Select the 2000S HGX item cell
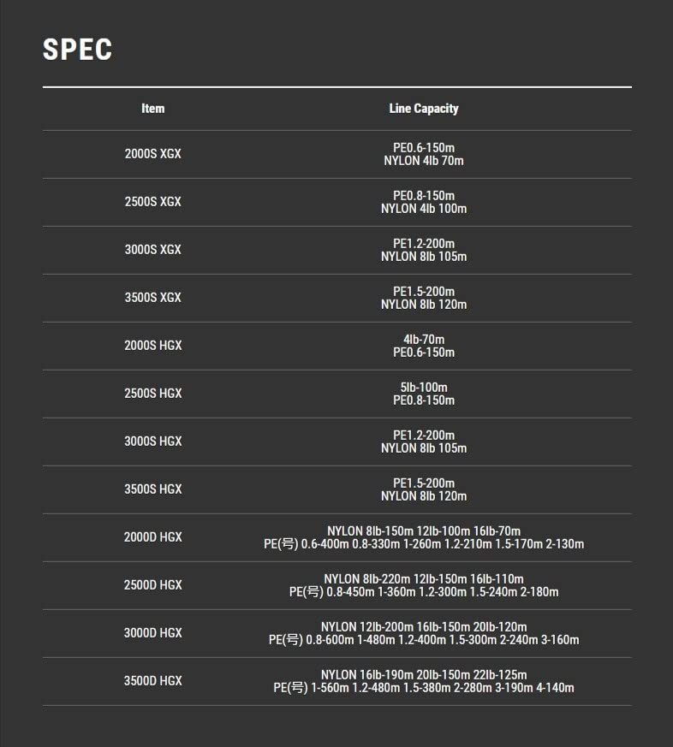The image size is (673, 747). 153,346
